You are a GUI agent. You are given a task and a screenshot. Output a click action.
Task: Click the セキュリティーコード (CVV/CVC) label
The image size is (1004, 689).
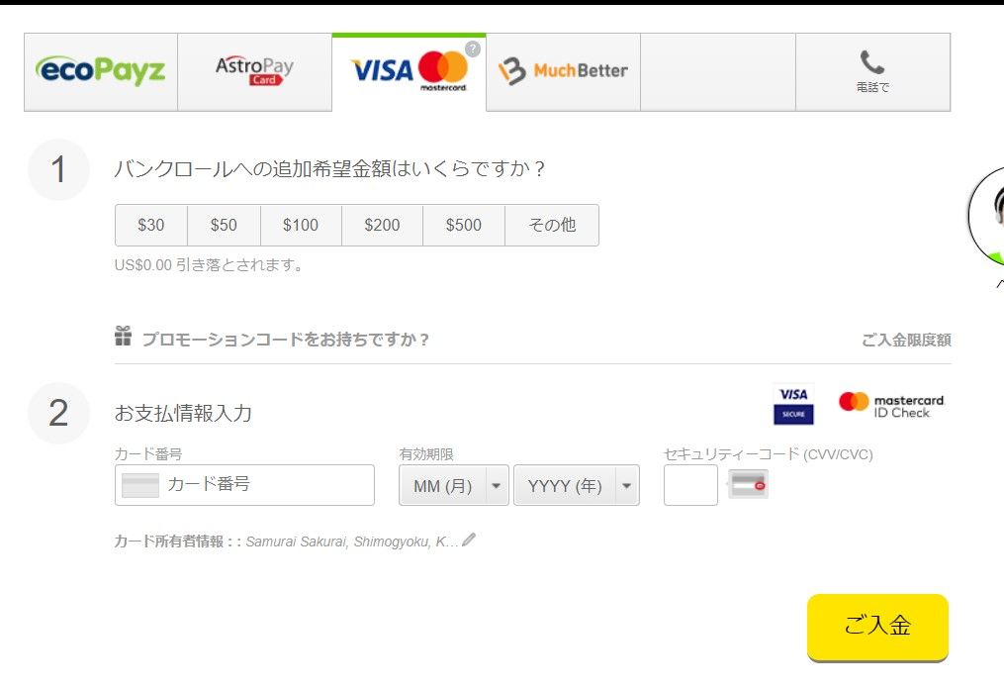pyautogui.click(x=769, y=454)
